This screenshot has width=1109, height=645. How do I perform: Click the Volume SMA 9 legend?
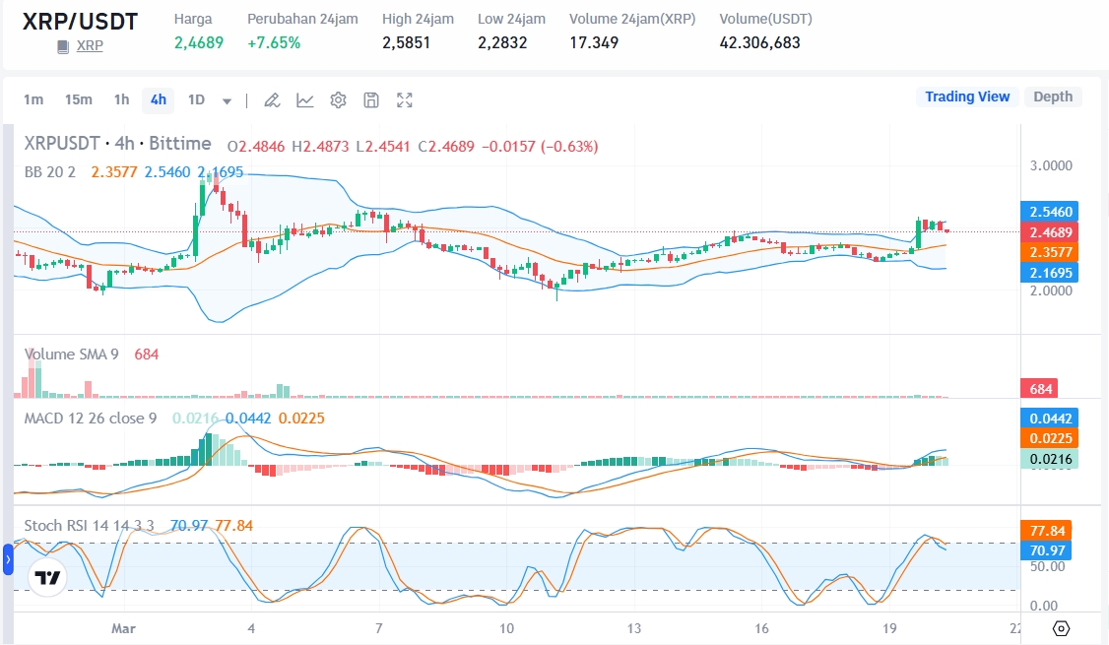[71, 355]
